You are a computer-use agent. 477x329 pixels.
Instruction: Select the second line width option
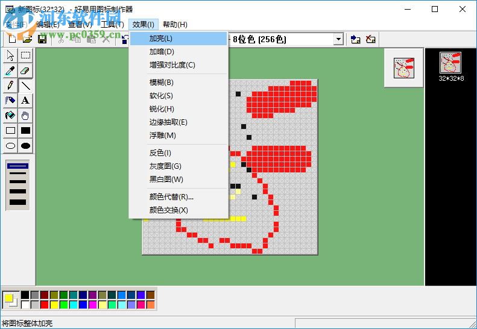pos(17,174)
